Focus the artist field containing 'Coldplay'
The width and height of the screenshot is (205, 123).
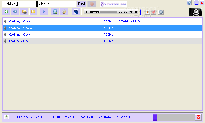tap(19, 4)
